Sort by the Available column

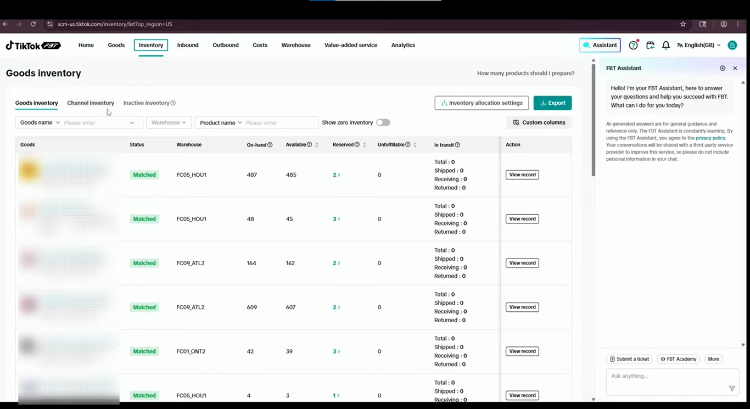[317, 145]
